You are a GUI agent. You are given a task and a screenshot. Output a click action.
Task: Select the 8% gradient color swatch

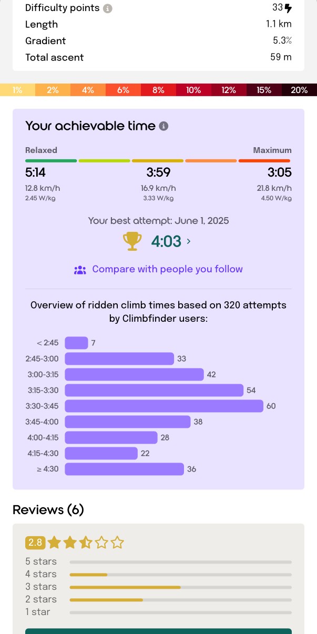tap(158, 90)
